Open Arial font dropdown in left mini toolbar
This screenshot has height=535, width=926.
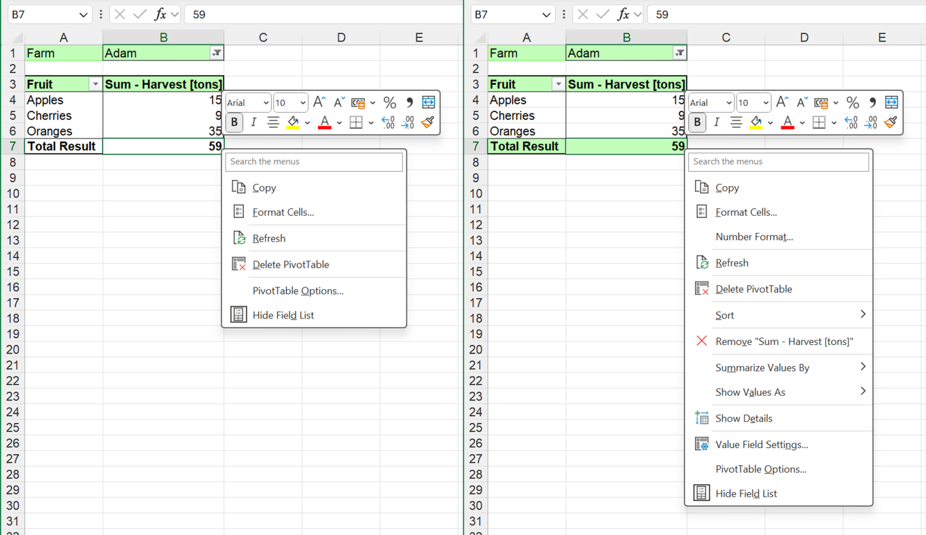[265, 103]
